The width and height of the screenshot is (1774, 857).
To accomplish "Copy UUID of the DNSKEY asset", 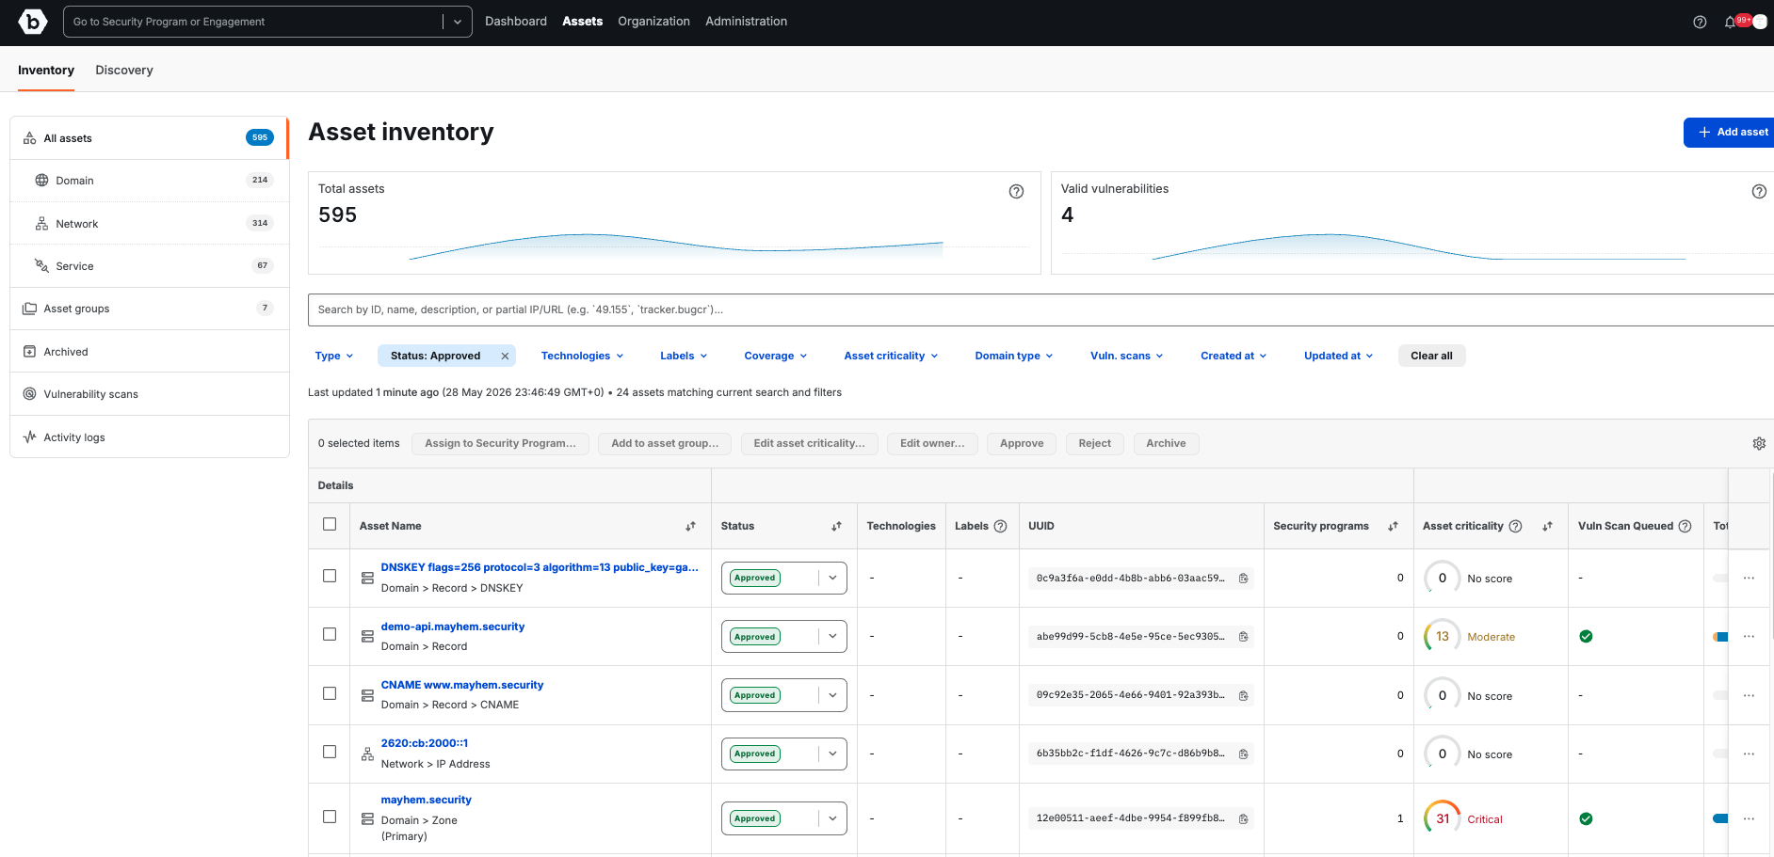I will 1243,579.
